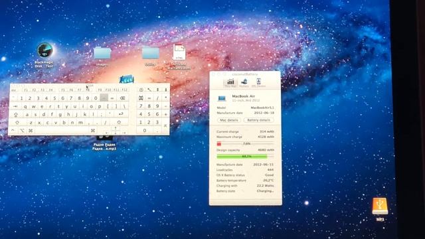Click the Control key in Keyboard Viewer

(x=13, y=130)
